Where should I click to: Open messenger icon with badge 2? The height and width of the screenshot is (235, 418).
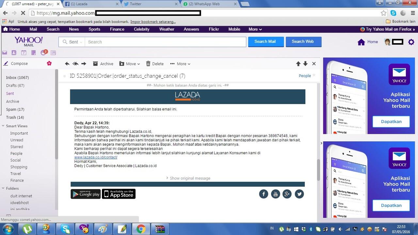tap(44, 52)
